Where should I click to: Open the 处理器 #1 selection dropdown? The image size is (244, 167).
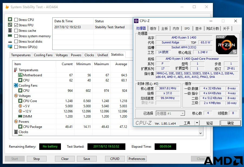point(183,114)
